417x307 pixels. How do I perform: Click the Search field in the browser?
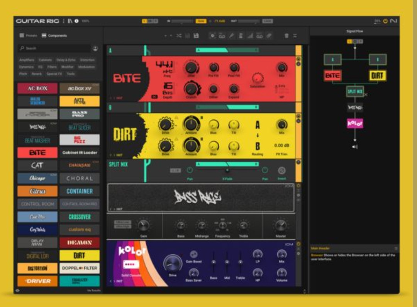coord(54,48)
